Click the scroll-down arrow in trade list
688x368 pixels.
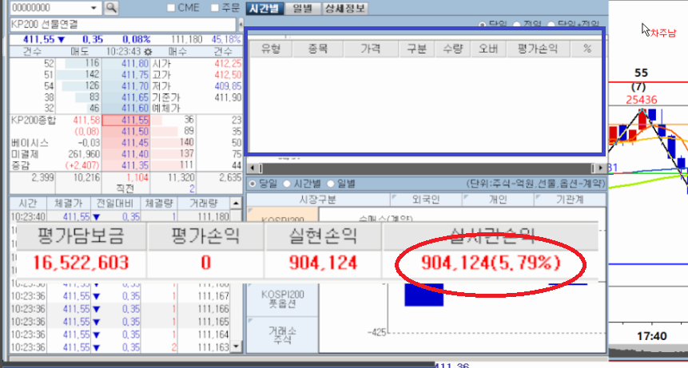[234, 348]
